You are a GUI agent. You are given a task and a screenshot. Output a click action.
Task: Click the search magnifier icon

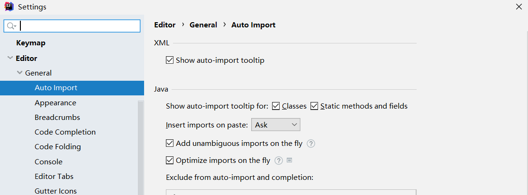pyautogui.click(x=11, y=26)
